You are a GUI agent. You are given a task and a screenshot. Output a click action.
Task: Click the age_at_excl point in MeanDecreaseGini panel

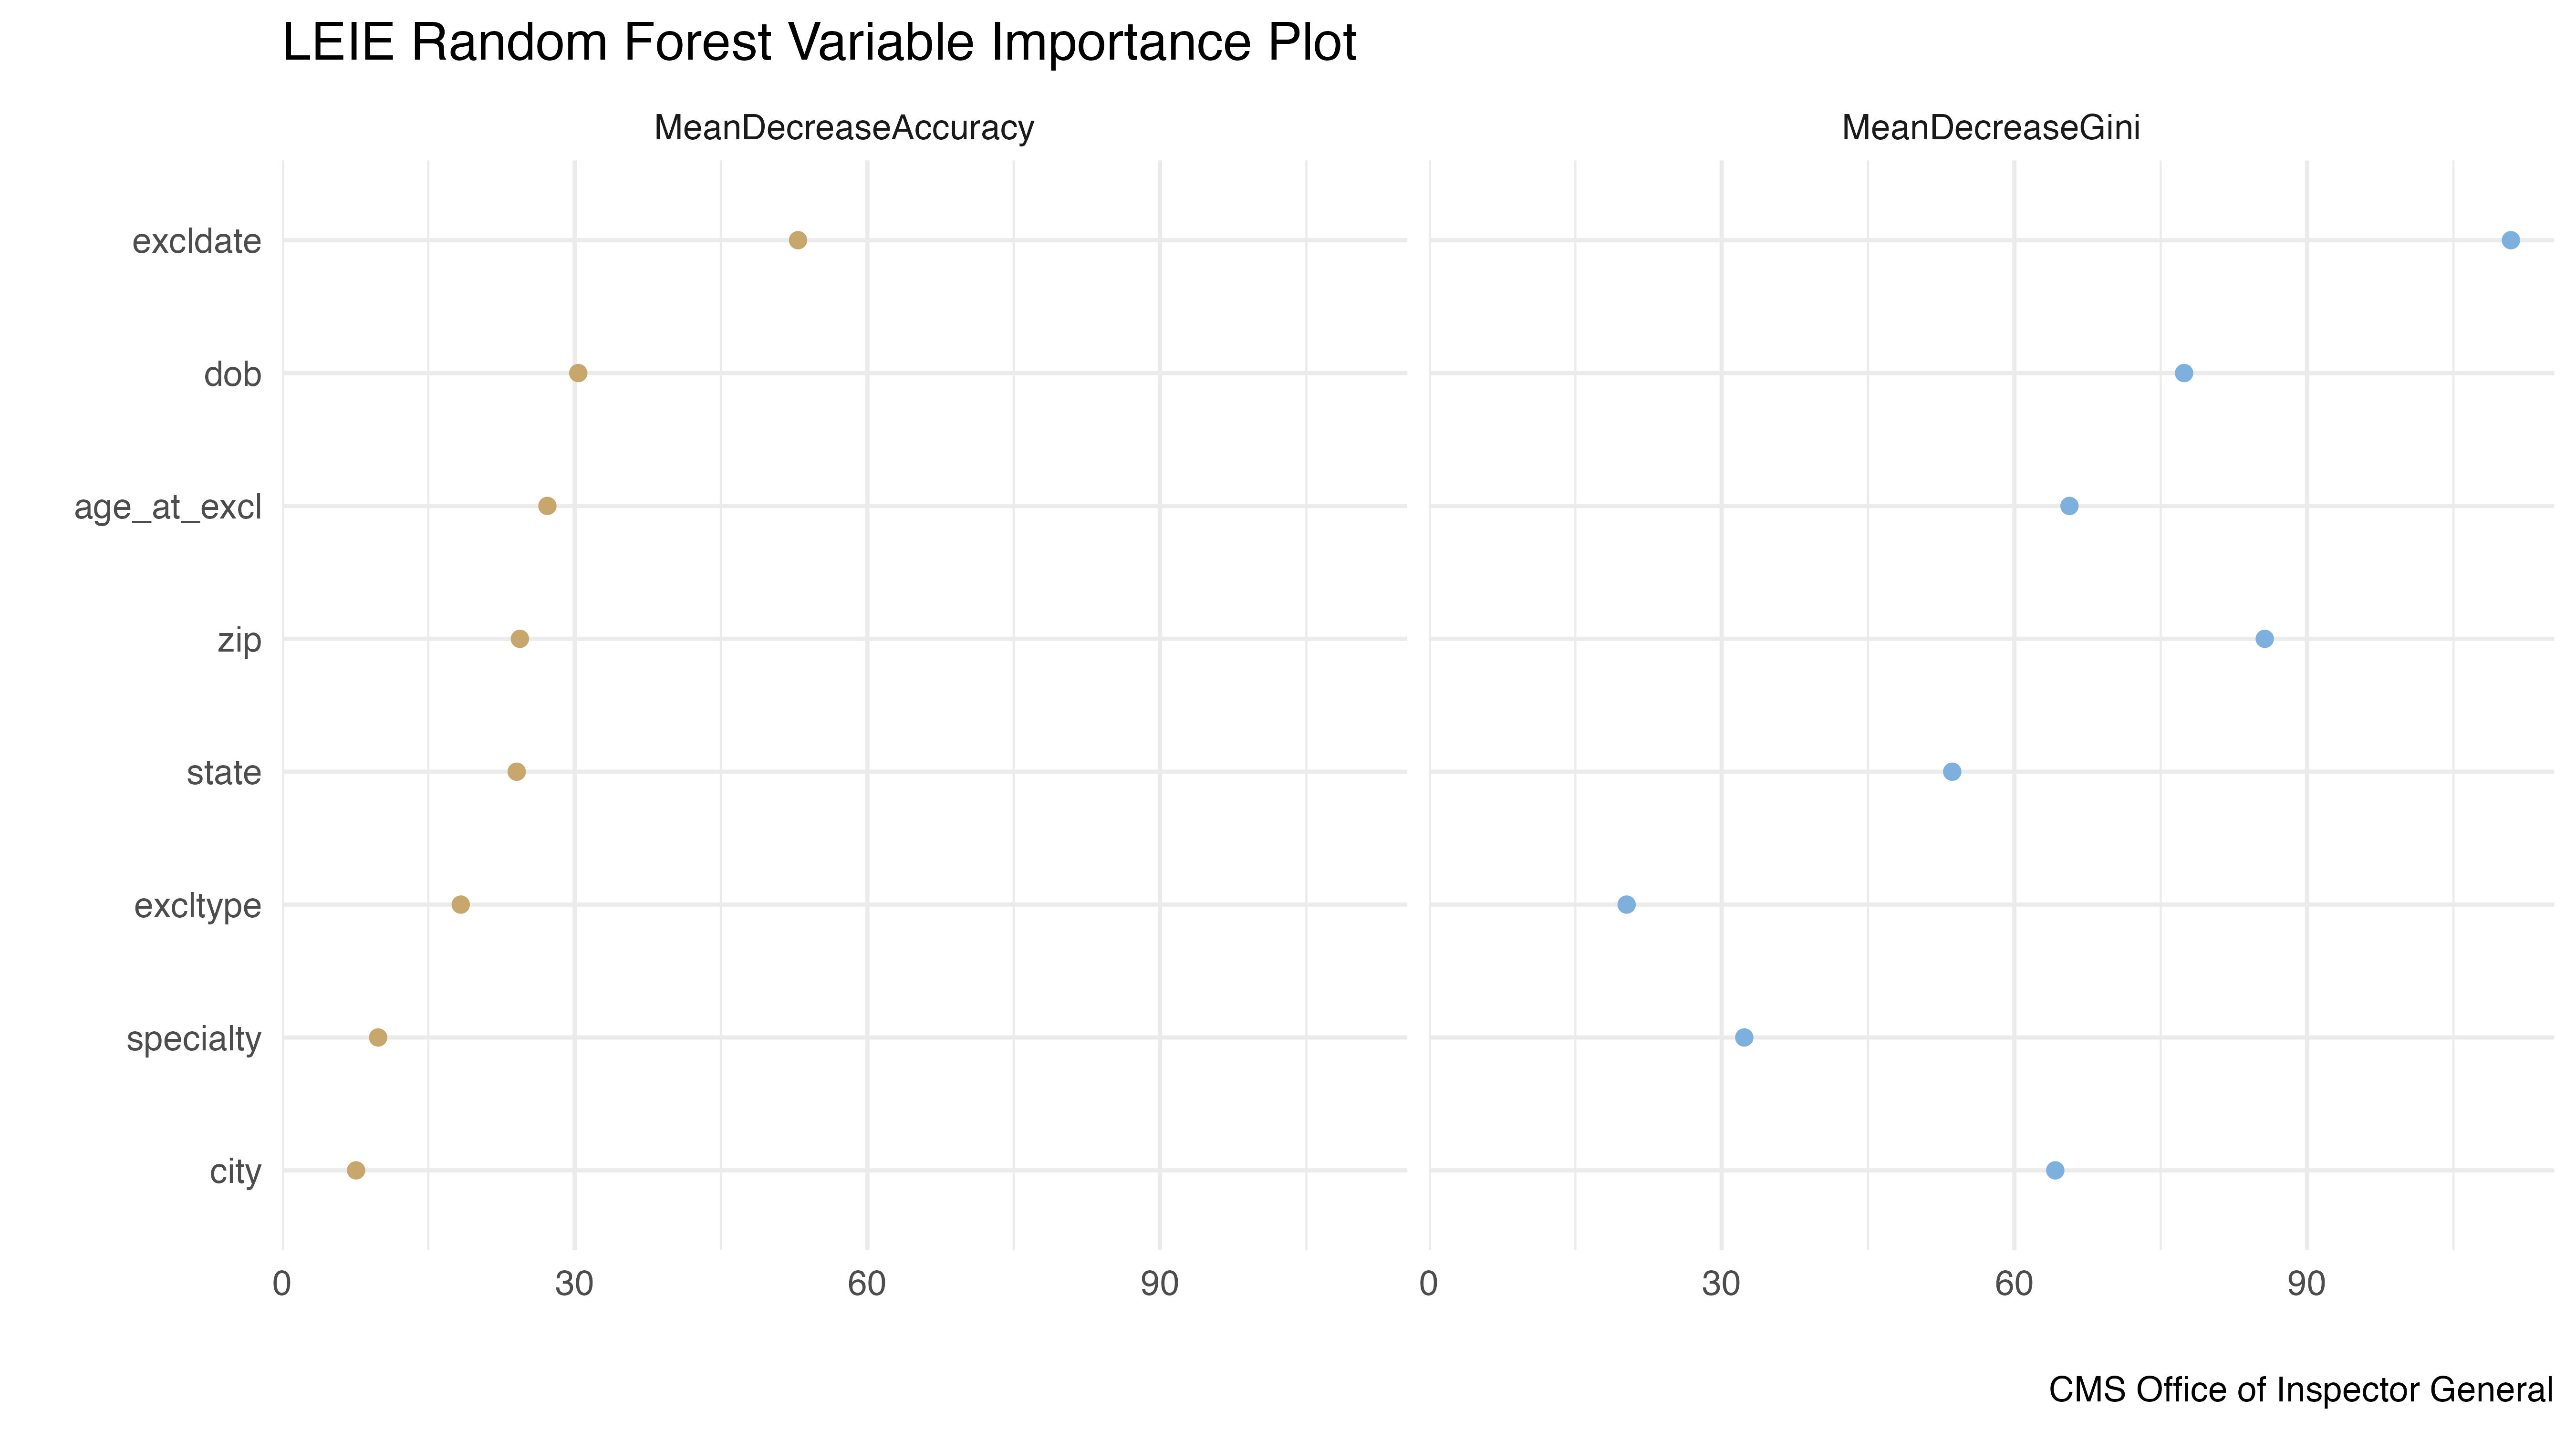click(2070, 506)
